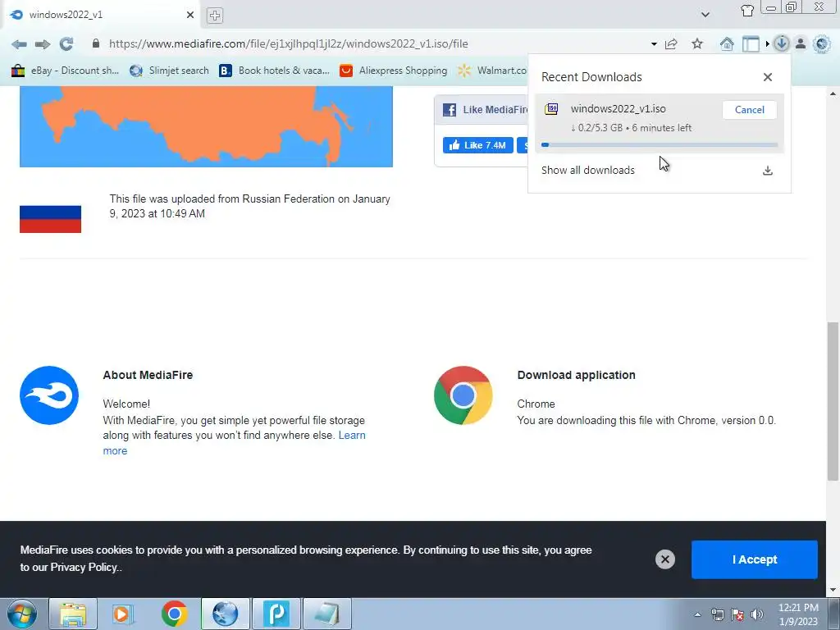
Task: Open the Slimjet search bookmark
Action: click(x=169, y=71)
